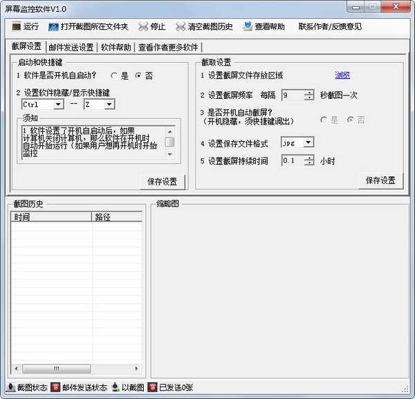The height and width of the screenshot is (399, 415).
Task: Click the 运行 (Run) toolbar icon
Action: 16,27
